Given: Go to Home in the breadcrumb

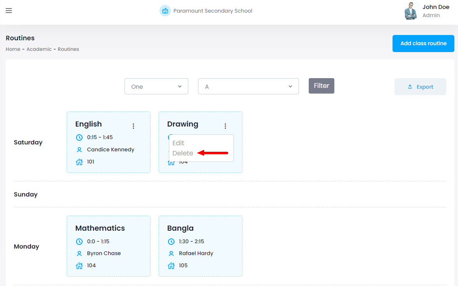Looking at the screenshot, I should (x=13, y=49).
